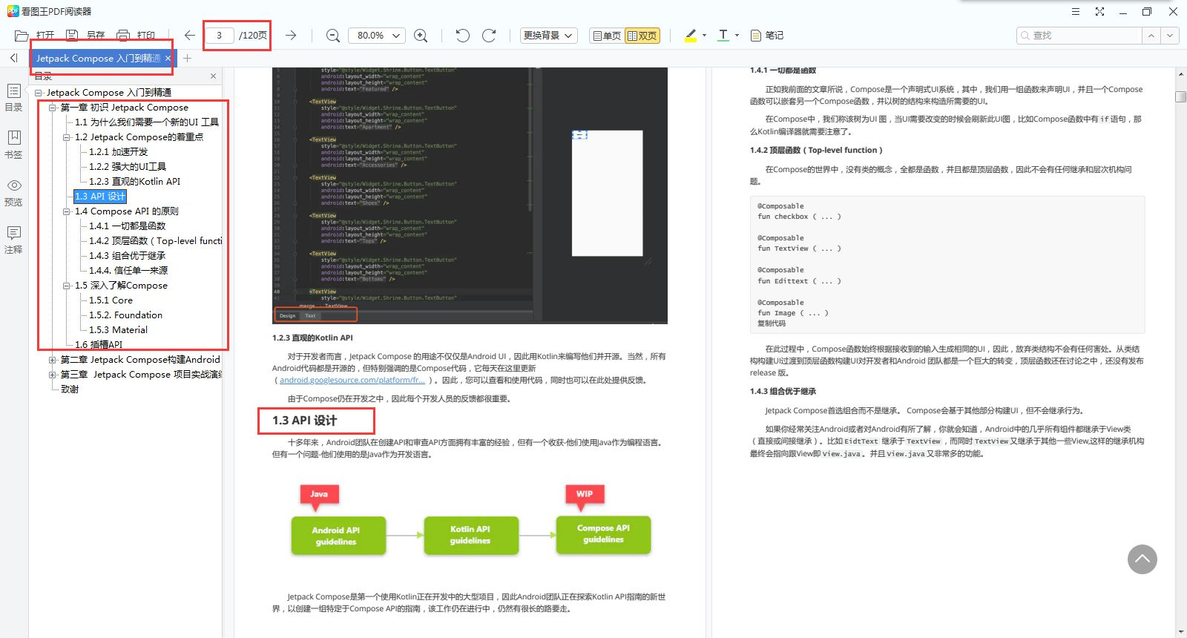
Task: Add a new tab with plus
Action: [x=188, y=58]
